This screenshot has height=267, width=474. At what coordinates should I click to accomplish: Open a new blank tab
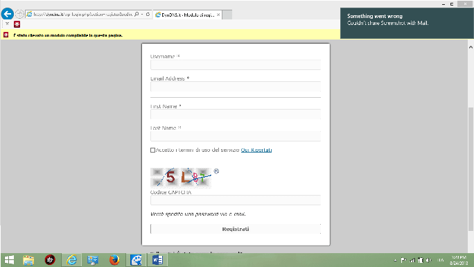click(x=227, y=15)
